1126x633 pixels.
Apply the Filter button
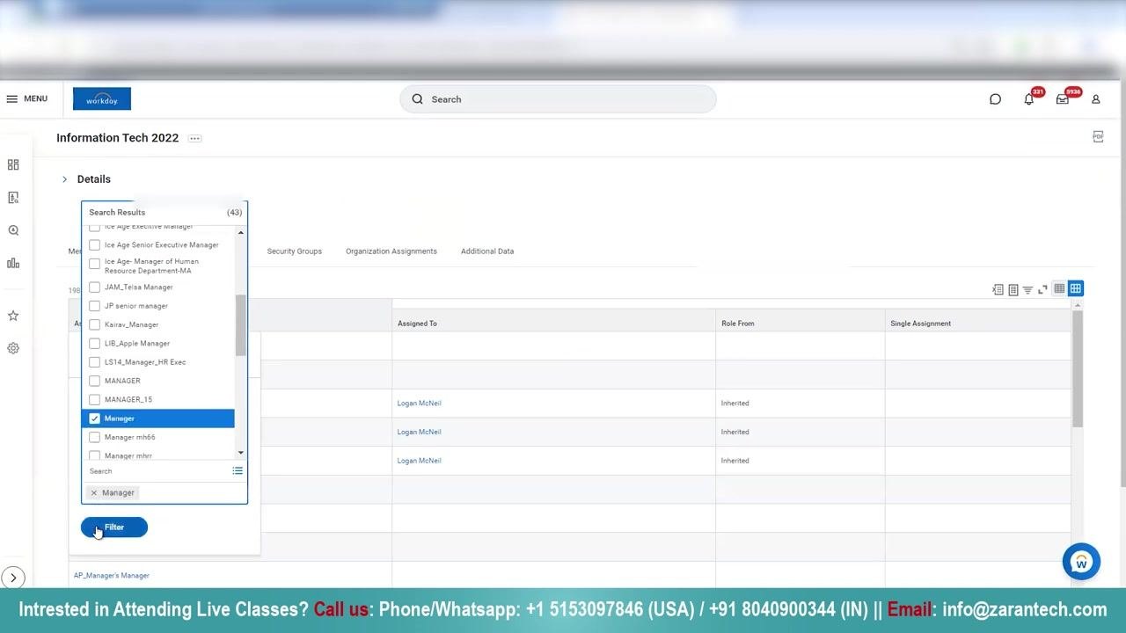(114, 527)
